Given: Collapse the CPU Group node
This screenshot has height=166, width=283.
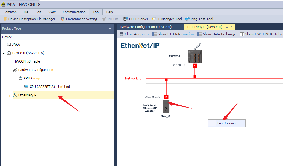Looking at the screenshot, I should [16, 79].
